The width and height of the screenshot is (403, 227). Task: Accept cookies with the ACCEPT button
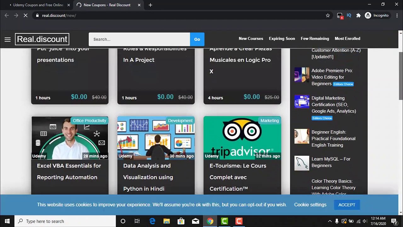tap(347, 205)
